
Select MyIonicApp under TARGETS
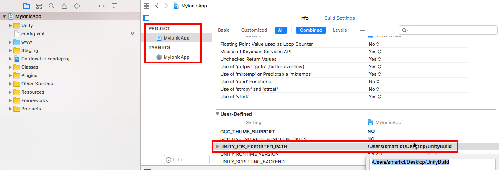point(176,57)
